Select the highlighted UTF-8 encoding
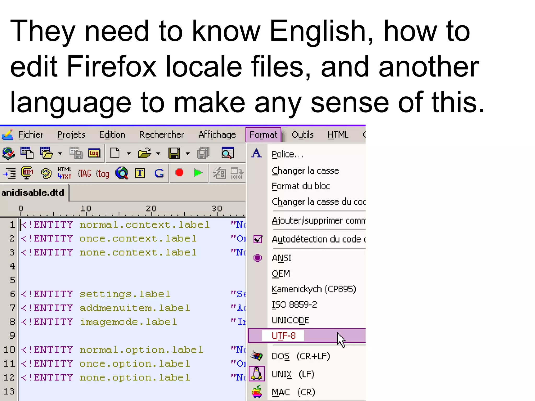 pyautogui.click(x=307, y=335)
